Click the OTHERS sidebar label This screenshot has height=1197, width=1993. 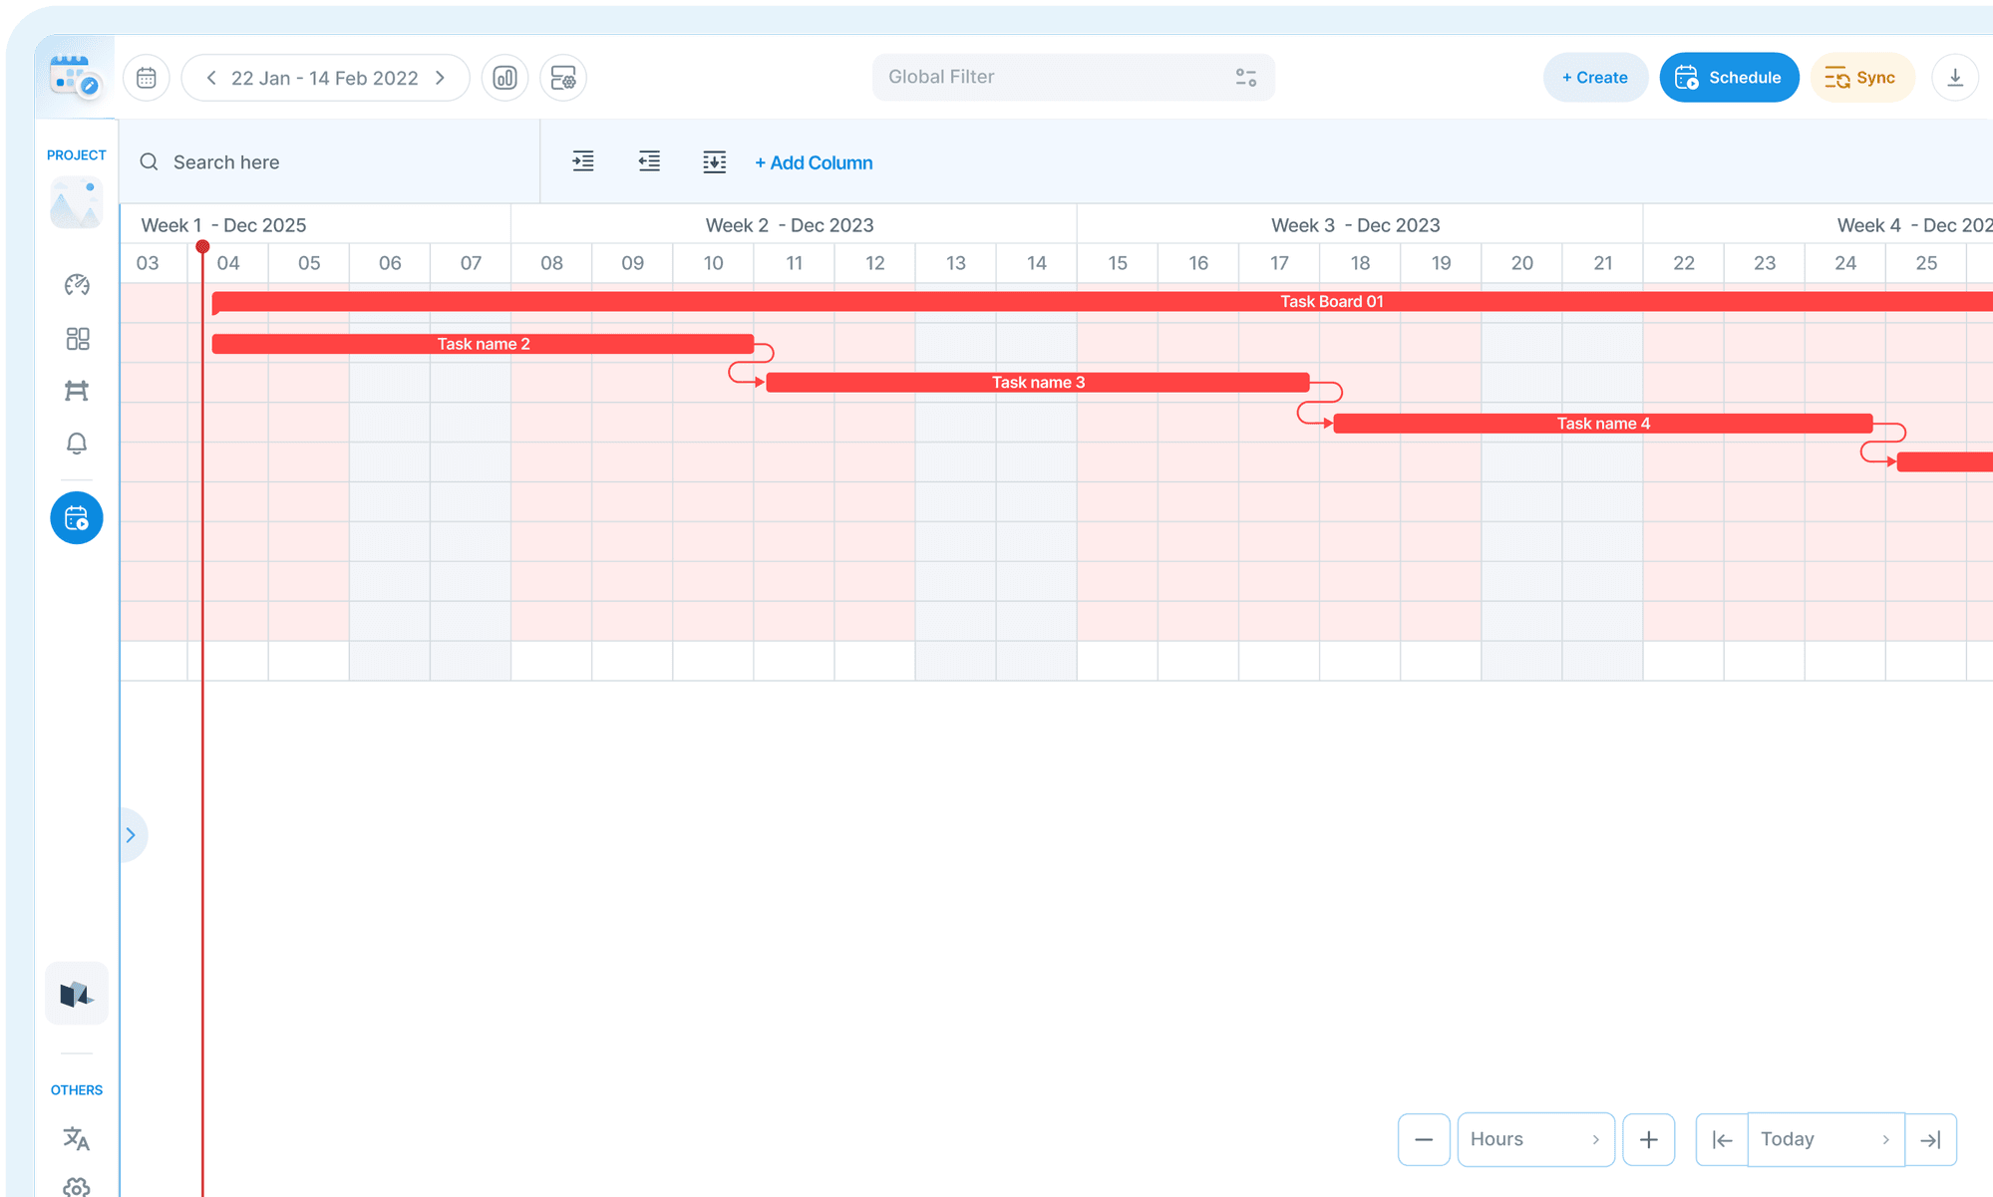coord(77,1090)
